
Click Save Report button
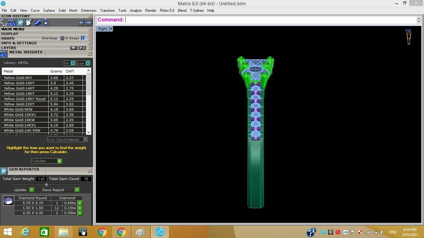click(61, 190)
